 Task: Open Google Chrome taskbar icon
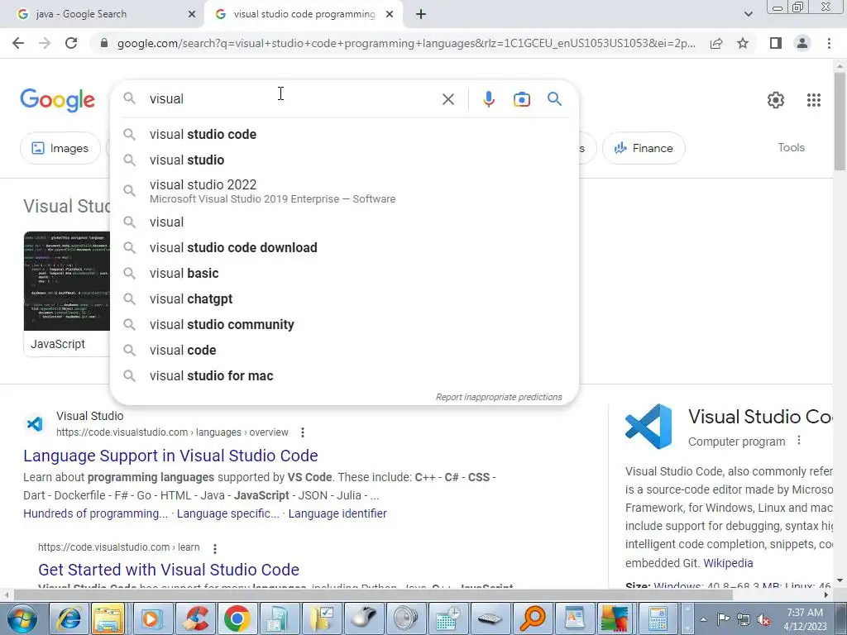point(237,618)
